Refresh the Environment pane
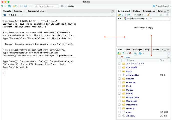The image size is (172, 120). click(x=167, y=15)
